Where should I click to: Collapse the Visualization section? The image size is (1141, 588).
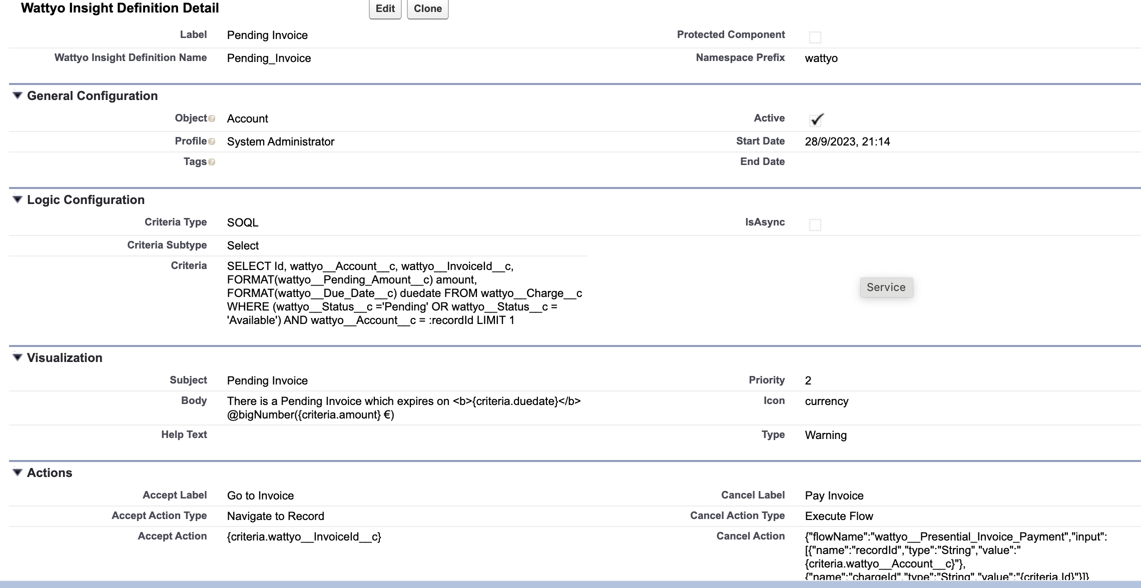(18, 357)
